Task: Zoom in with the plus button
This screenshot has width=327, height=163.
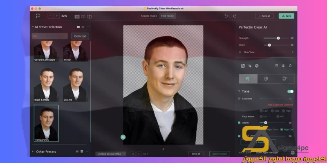Action: pyautogui.click(x=57, y=16)
